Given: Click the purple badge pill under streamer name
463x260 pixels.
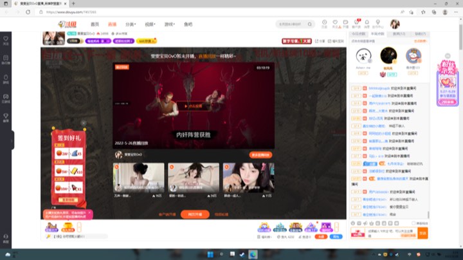Looking at the screenshot, I should point(98,41).
